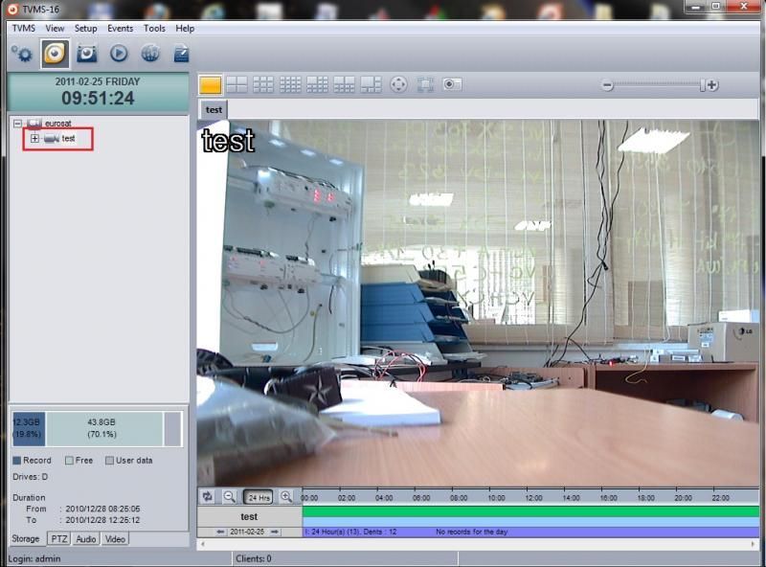This screenshot has width=766, height=567.
Task: Select the single-view layout icon
Action: pos(210,85)
